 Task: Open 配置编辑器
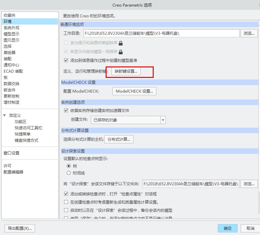13,172
